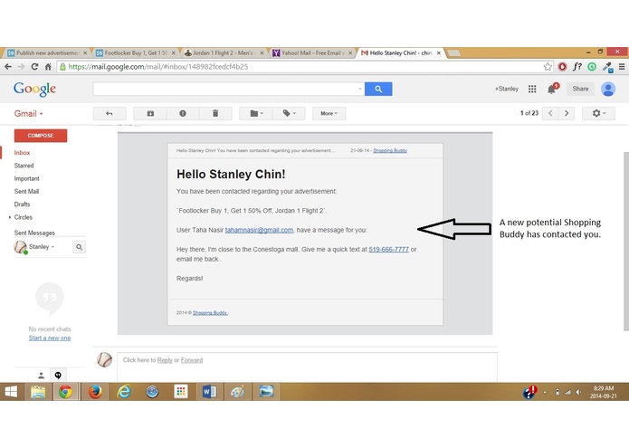The height and width of the screenshot is (447, 629).
Task: Open the Paint palette icon in the taskbar
Action: point(237,392)
